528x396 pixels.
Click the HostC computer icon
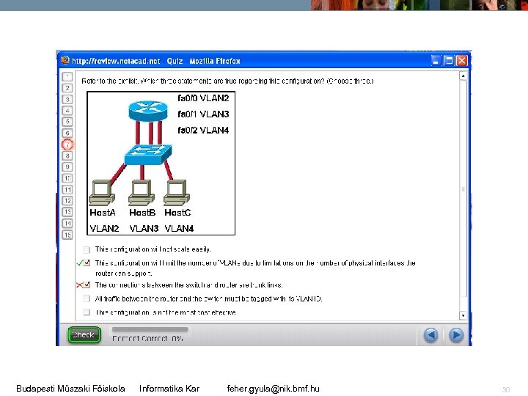[177, 193]
